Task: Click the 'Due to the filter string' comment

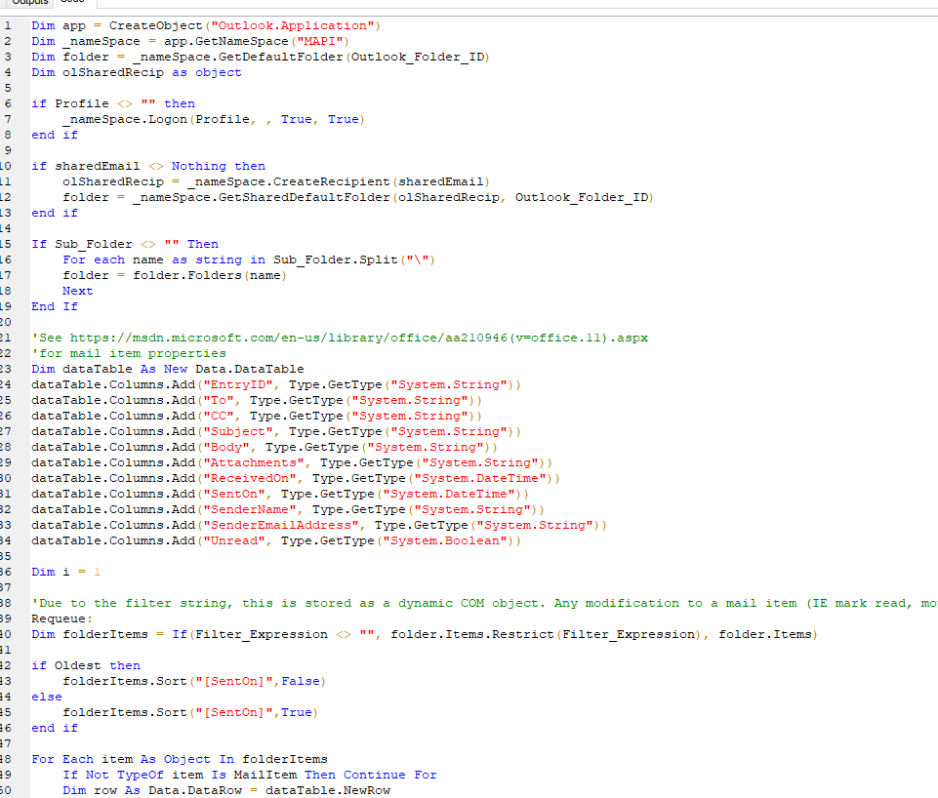Action: coord(484,603)
